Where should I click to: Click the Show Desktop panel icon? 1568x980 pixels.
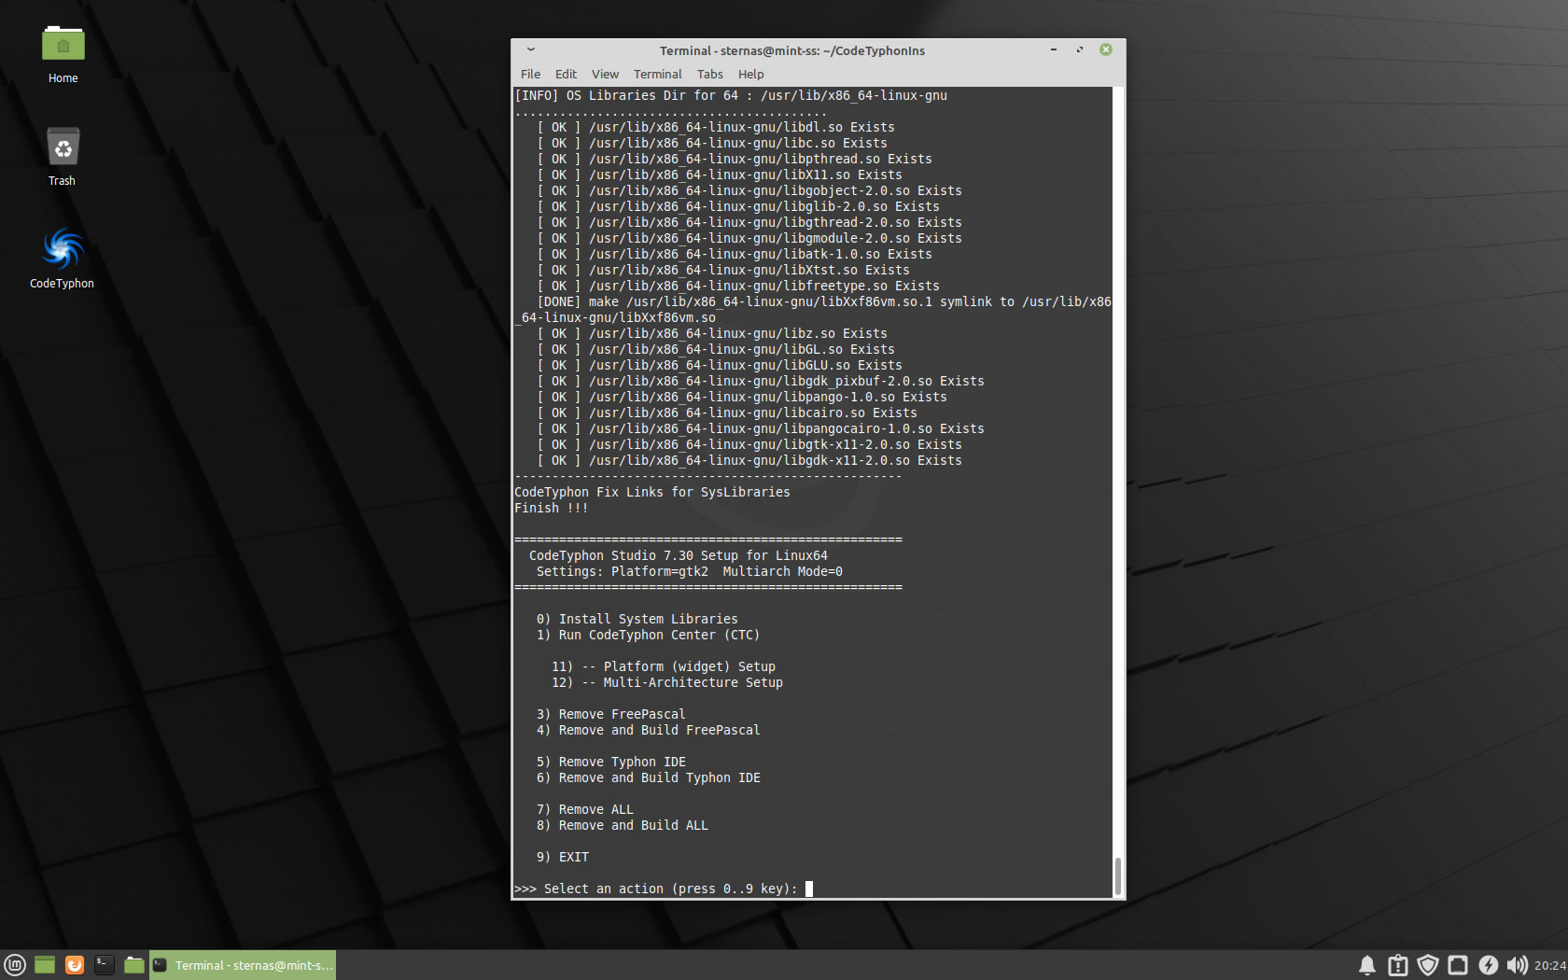point(45,965)
